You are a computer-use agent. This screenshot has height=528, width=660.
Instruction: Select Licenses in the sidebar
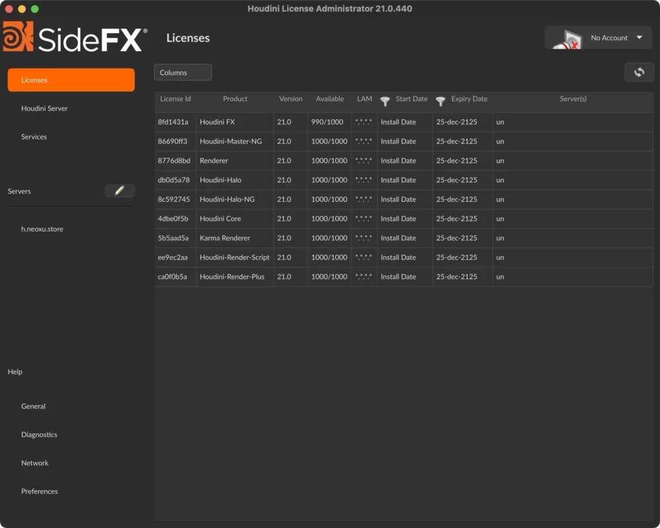pos(71,80)
